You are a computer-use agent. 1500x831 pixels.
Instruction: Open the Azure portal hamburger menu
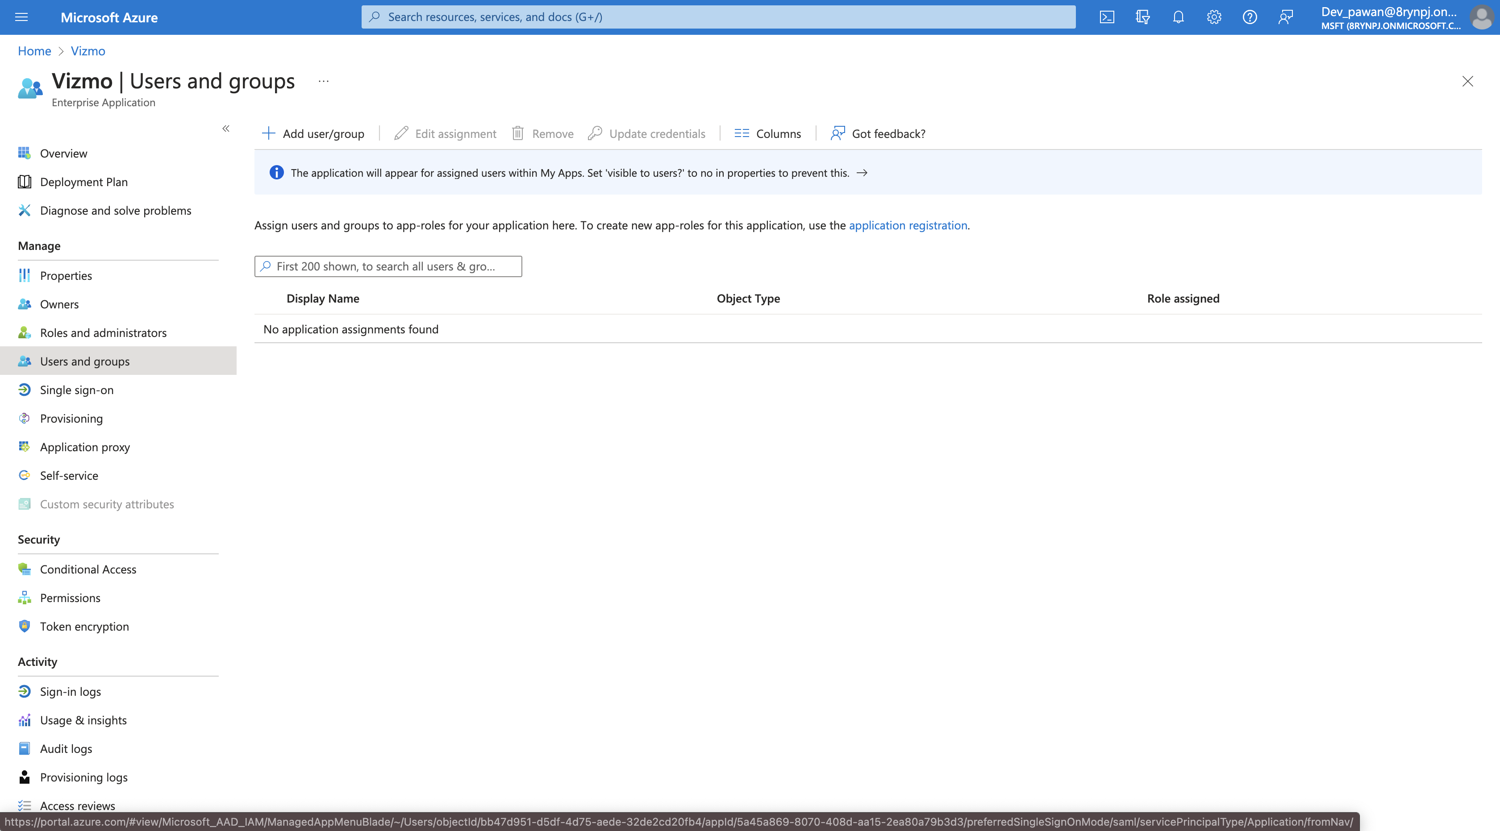21,17
